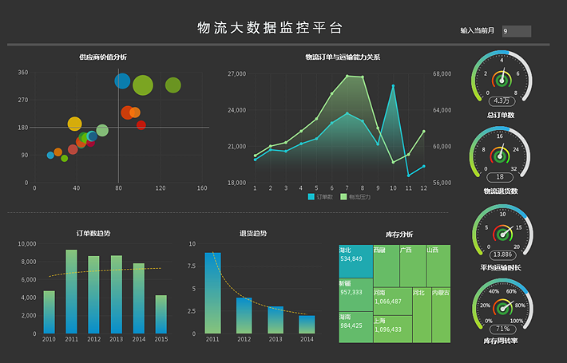567x363 pixels.
Task: Select the 2012 bar in 订单数趋势
Action: [93, 294]
